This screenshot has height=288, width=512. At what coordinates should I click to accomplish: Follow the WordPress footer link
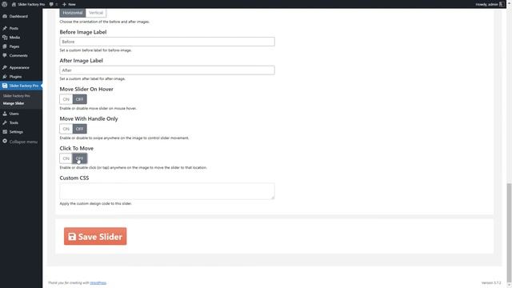tap(98, 282)
